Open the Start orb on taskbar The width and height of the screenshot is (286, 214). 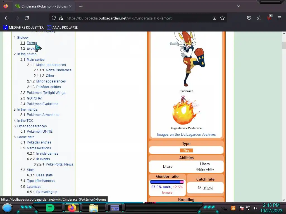point(7,208)
